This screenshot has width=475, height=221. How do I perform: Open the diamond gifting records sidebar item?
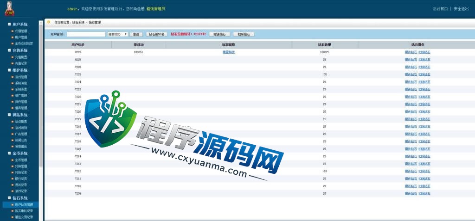[24, 217]
